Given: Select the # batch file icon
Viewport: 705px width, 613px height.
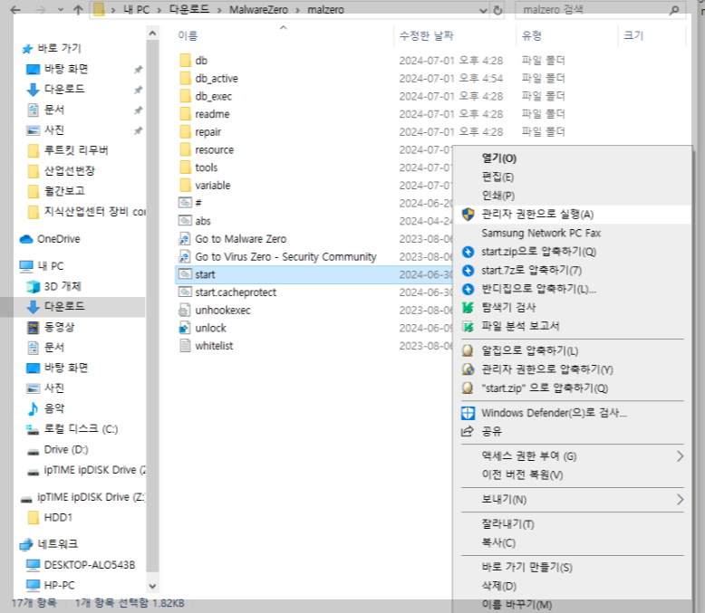Looking at the screenshot, I should (185, 203).
